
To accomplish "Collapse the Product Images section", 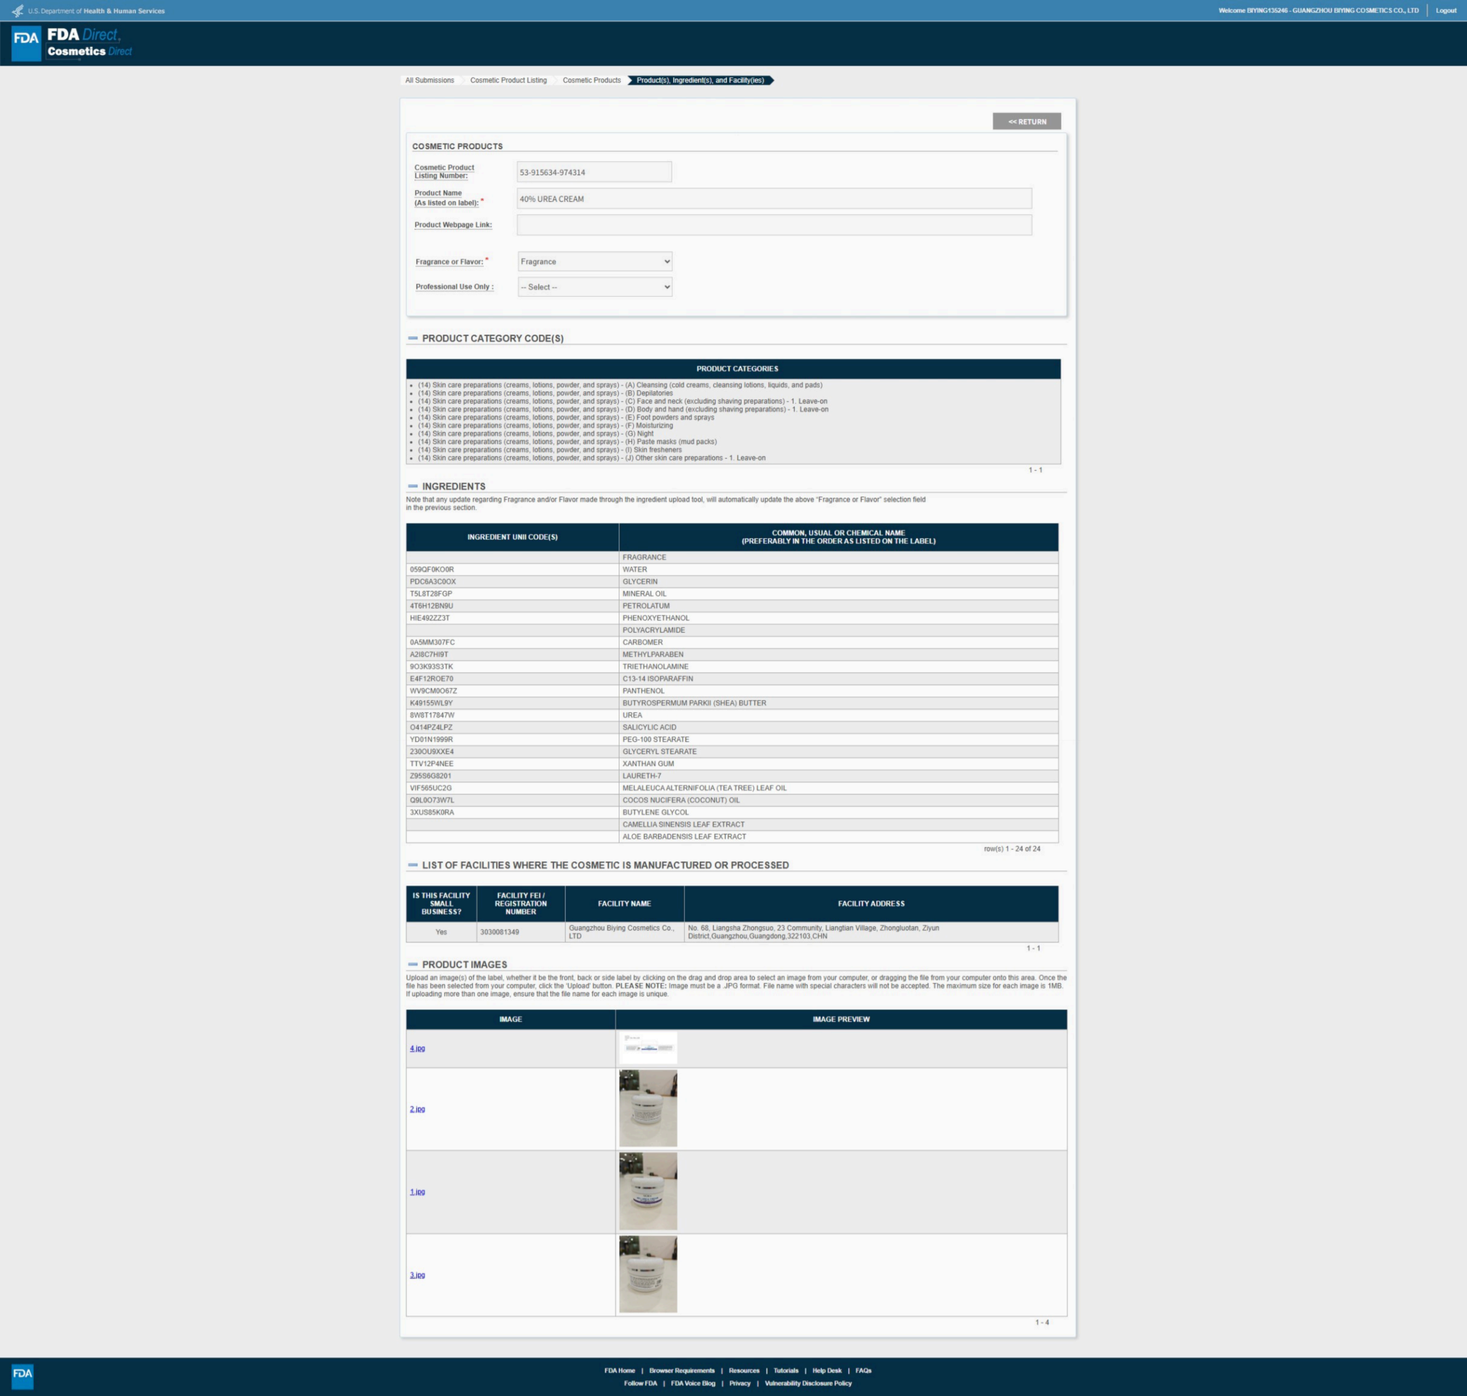I will click(x=413, y=965).
